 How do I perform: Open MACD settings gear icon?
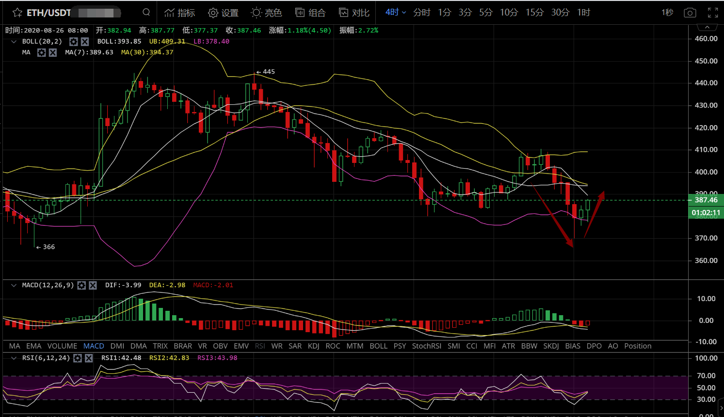click(x=81, y=285)
